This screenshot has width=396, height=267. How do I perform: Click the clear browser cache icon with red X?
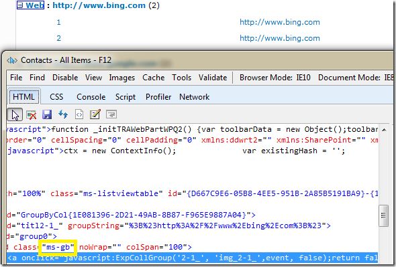32,115
